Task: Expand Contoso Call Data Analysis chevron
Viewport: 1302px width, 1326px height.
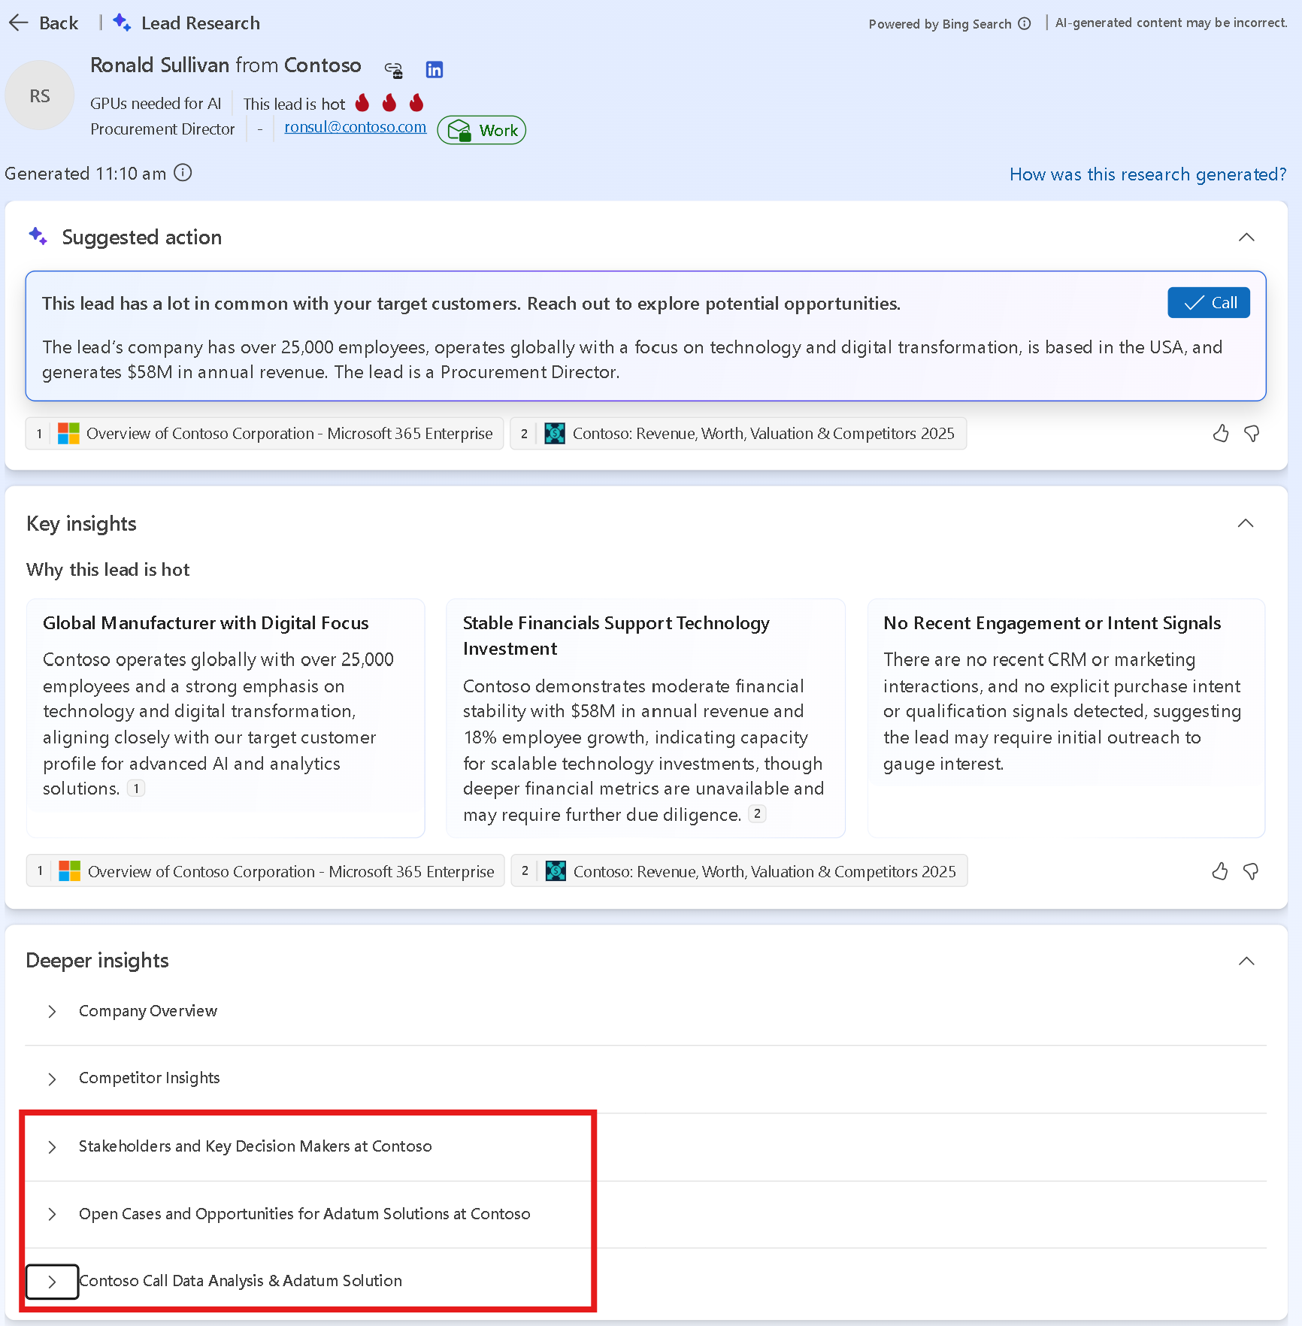Action: click(52, 1282)
